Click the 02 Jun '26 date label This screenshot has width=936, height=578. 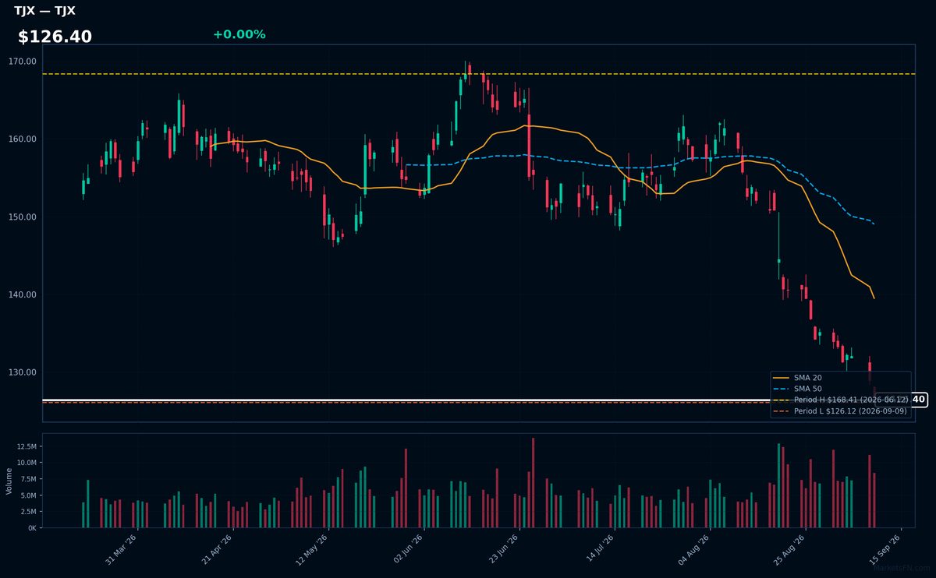(408, 548)
